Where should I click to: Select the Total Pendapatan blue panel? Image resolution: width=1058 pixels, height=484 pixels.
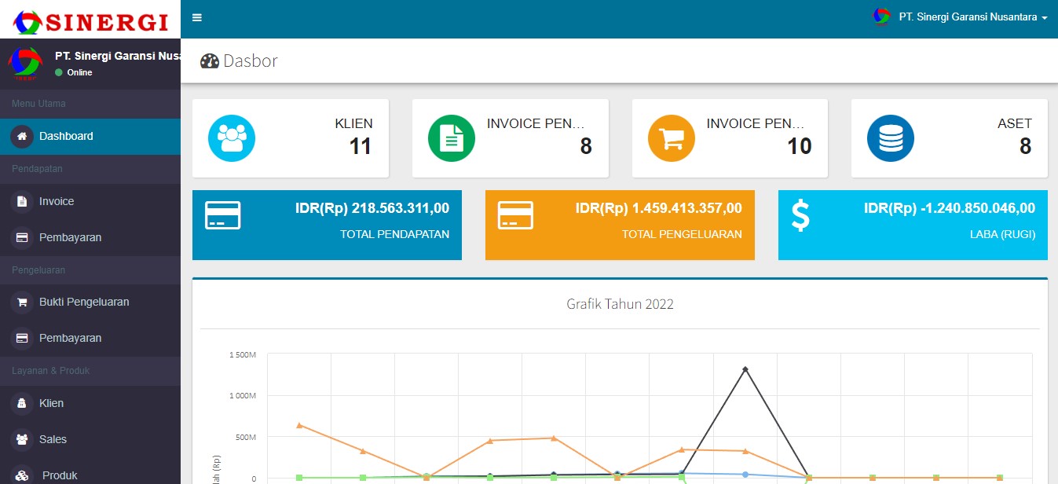327,225
